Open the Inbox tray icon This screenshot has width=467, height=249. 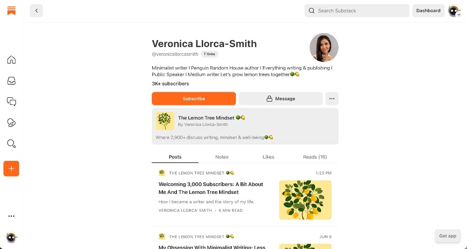(x=12, y=81)
